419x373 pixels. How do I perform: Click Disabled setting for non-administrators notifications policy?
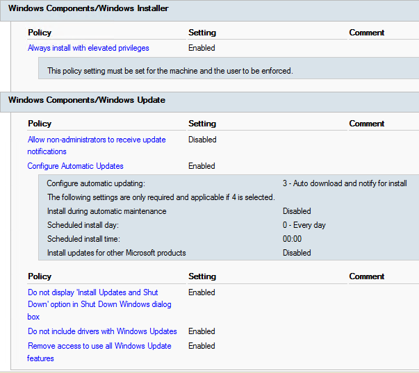202,140
